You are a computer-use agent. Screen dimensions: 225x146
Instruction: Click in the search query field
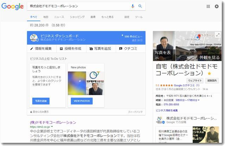click(79, 6)
